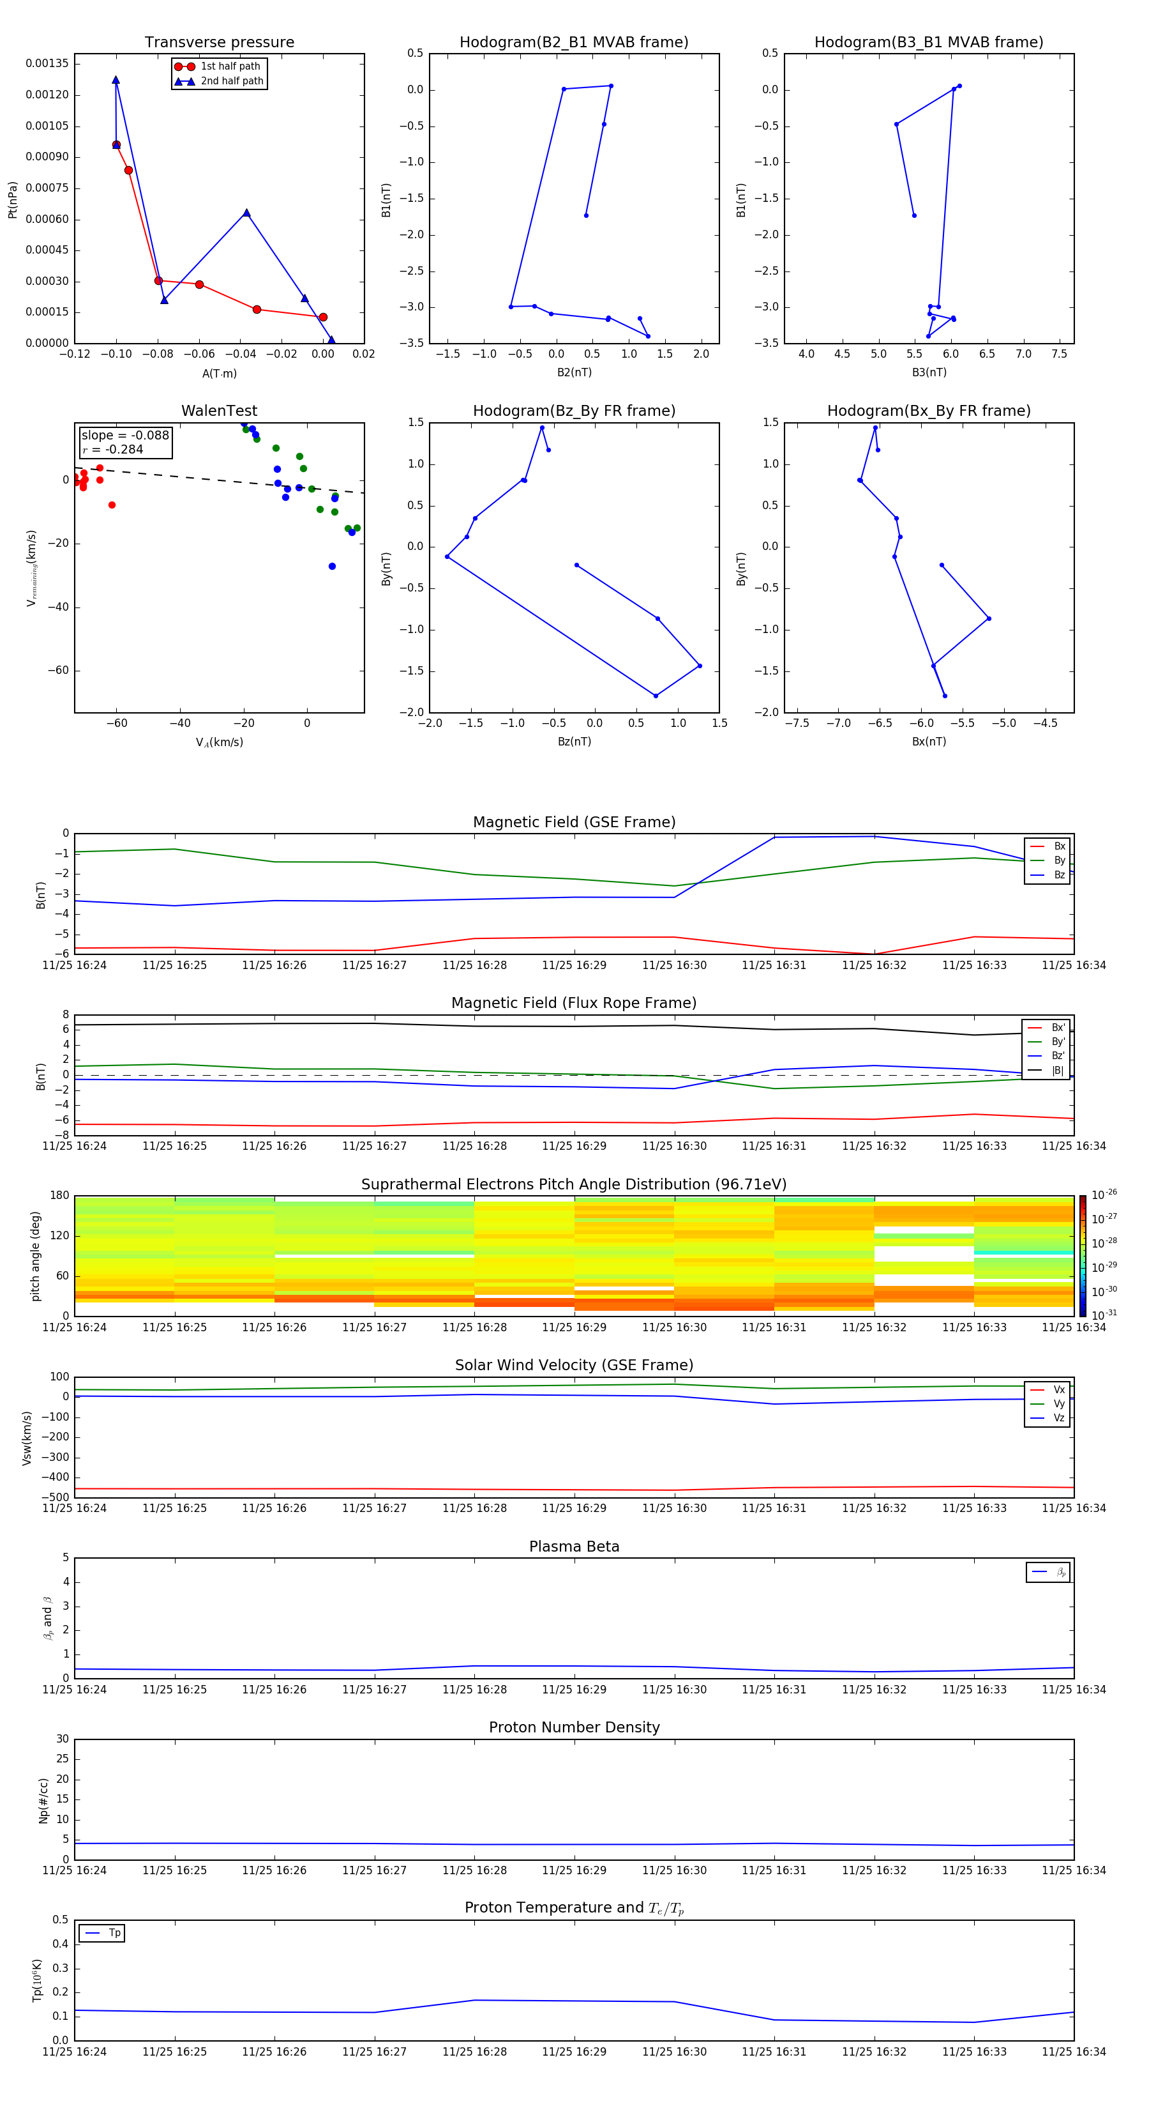This screenshot has height=2108, width=1149.
Task: Click the 'Tp' legend entry
Action: tap(102, 1933)
